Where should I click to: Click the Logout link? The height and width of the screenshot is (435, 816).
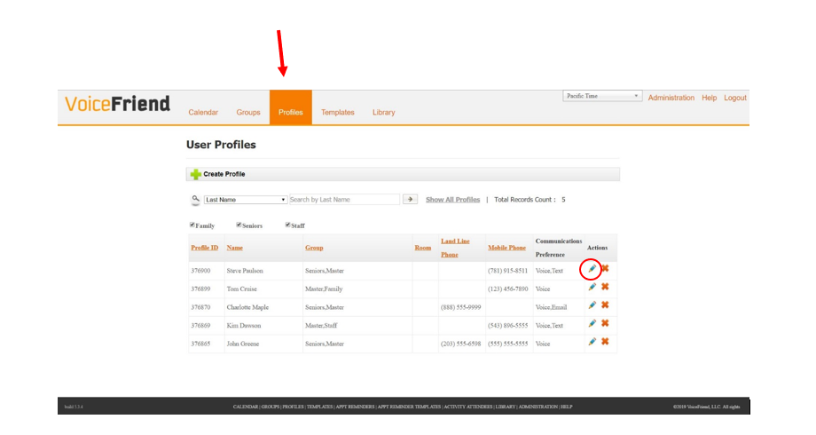click(734, 98)
